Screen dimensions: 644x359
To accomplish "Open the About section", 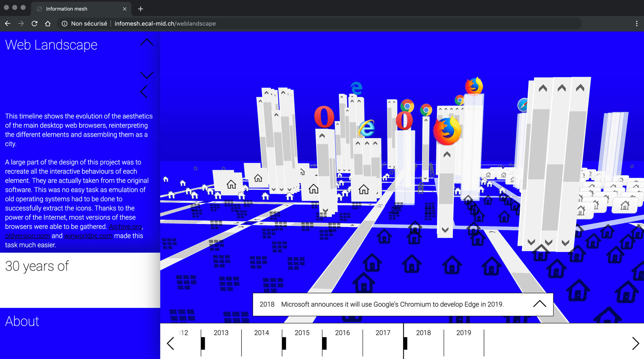I will 22,321.
